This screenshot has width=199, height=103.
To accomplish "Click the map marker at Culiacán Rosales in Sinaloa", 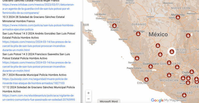I will [x=114, y=25].
